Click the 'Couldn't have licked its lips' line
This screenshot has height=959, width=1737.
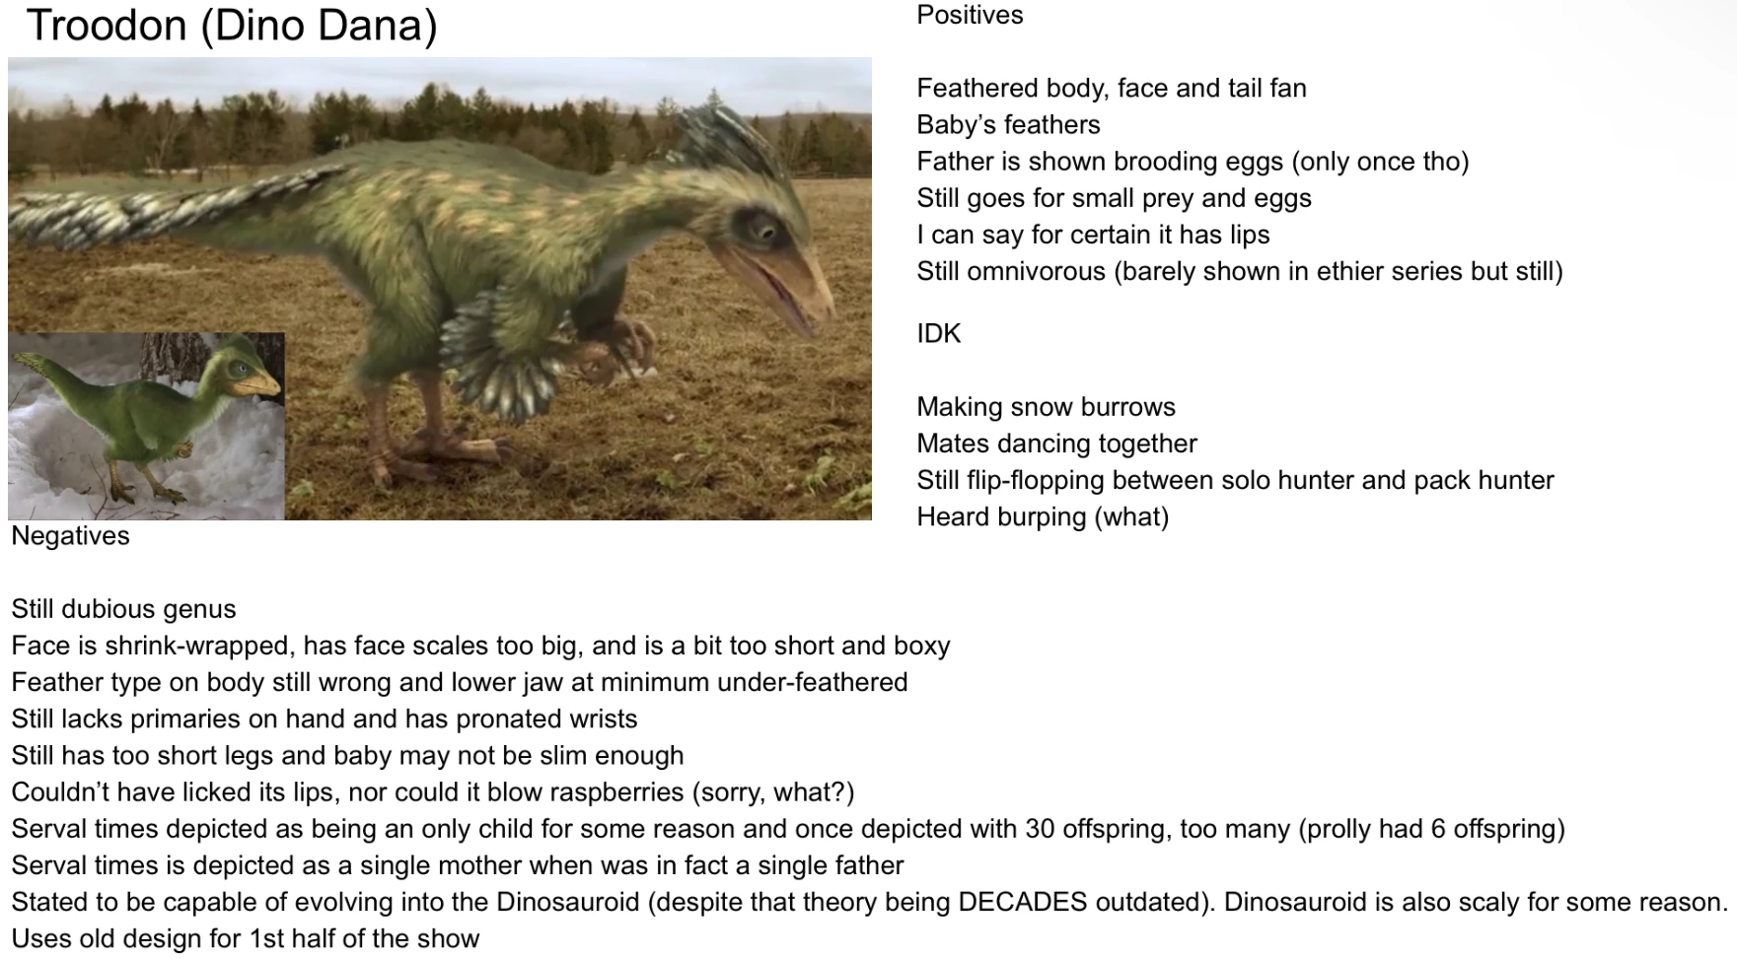pos(432,792)
